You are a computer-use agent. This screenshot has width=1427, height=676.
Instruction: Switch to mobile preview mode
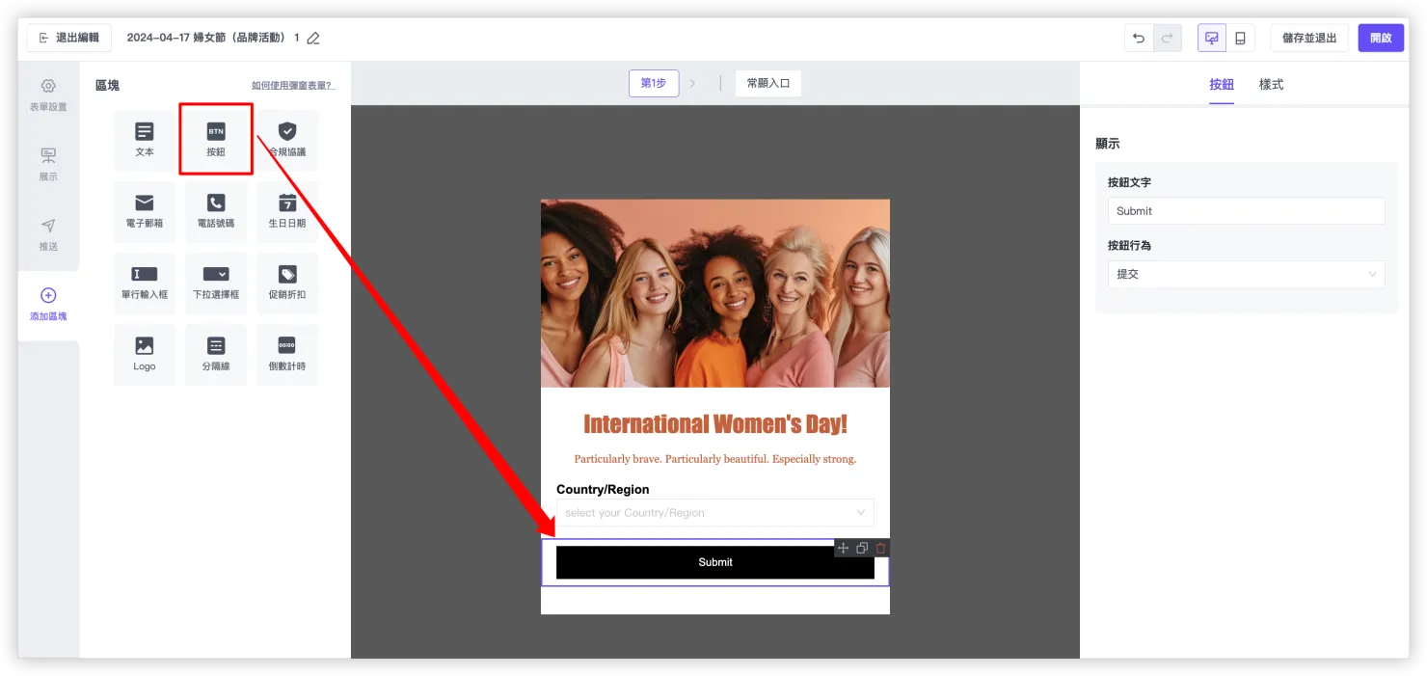[x=1240, y=38]
